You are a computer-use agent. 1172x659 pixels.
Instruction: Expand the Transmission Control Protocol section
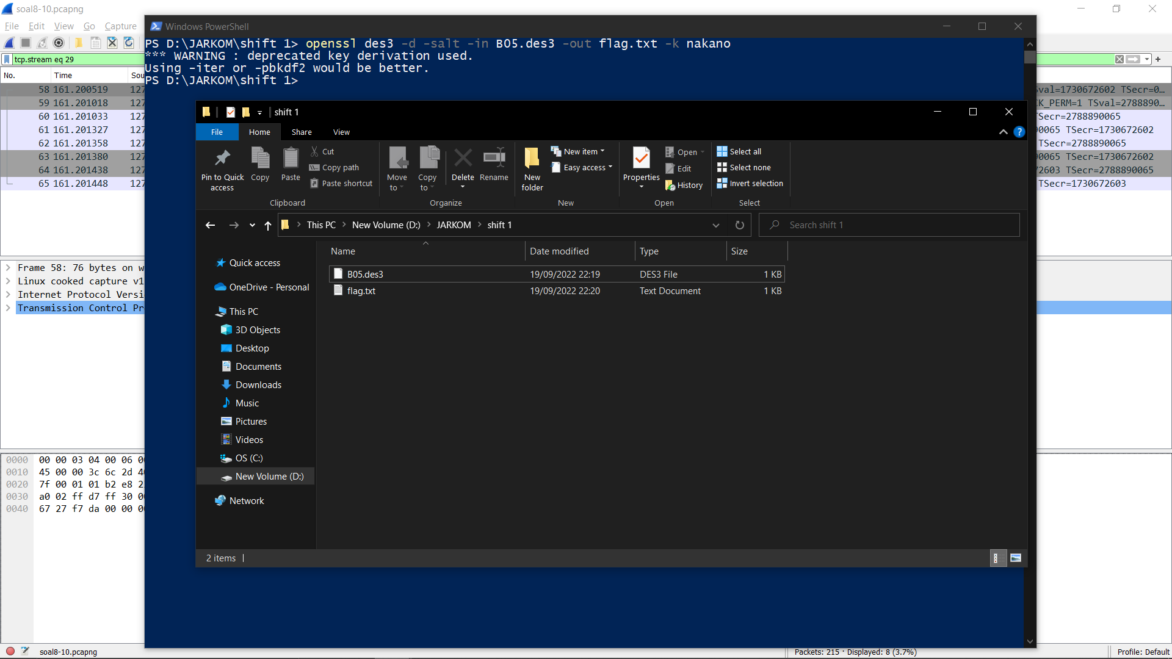[8, 308]
